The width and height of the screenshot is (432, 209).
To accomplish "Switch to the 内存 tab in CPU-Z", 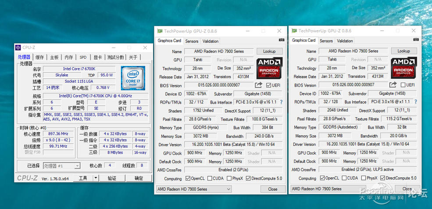I will point(68,58).
